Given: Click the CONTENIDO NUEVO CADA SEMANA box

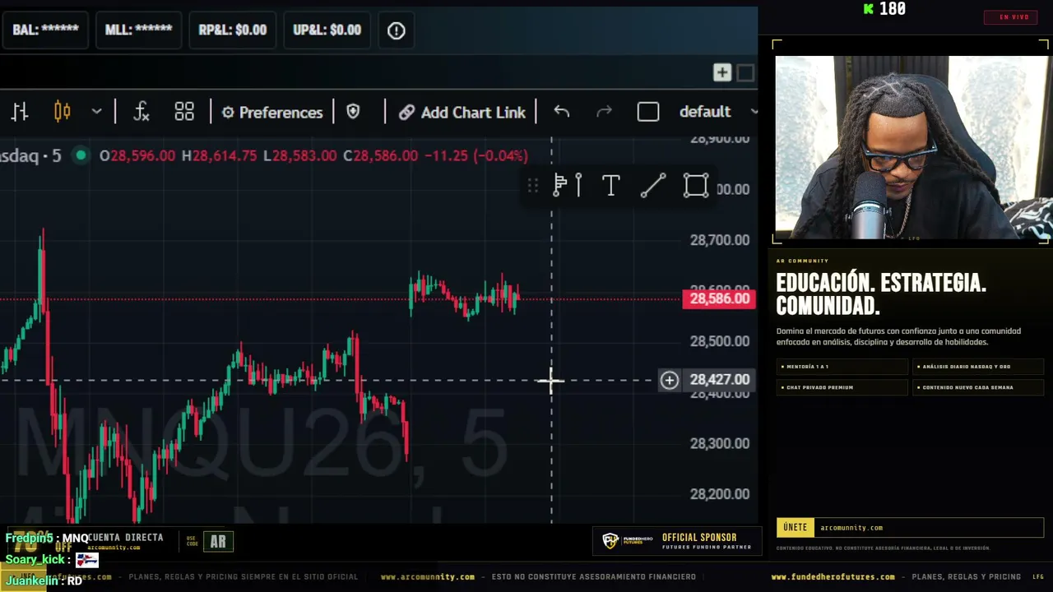Looking at the screenshot, I should click(978, 387).
